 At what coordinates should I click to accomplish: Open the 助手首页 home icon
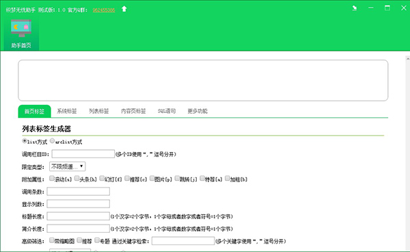tap(21, 34)
